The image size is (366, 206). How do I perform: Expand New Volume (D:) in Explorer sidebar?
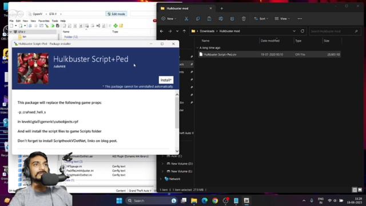click(162, 164)
